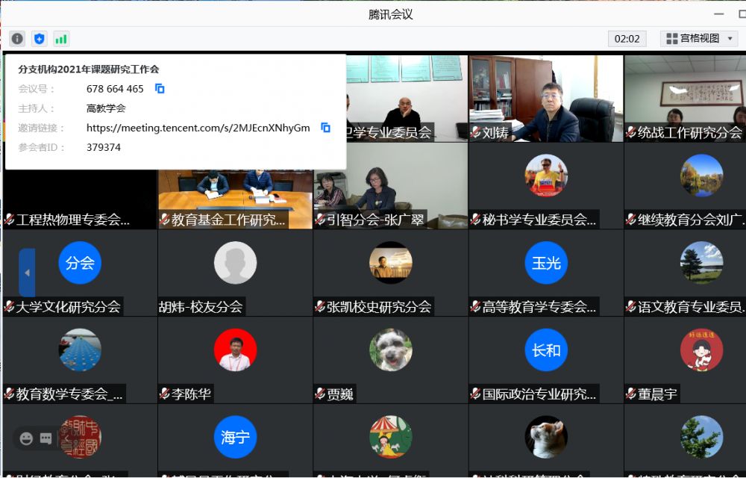Viewport: 746px width, 478px height.
Task: Select 胡炜-校友分会 participant tile
Action: click(x=235, y=273)
